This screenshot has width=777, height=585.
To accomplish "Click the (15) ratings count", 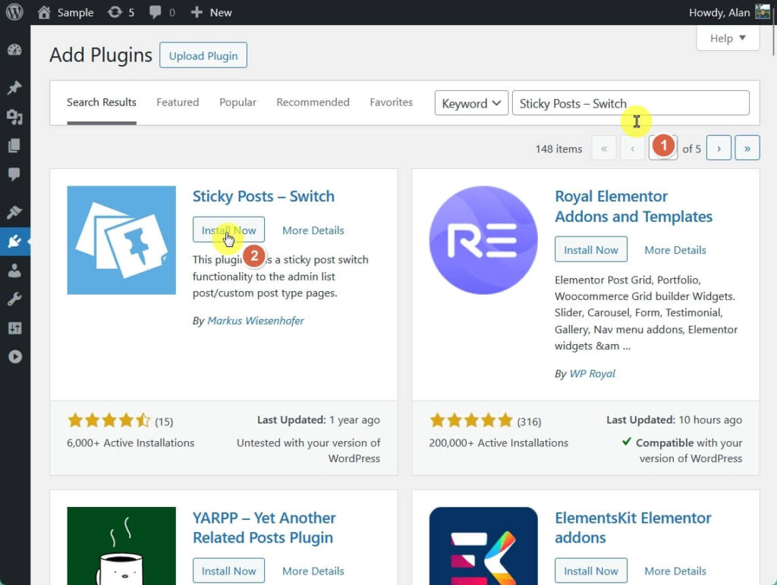I will tap(164, 421).
